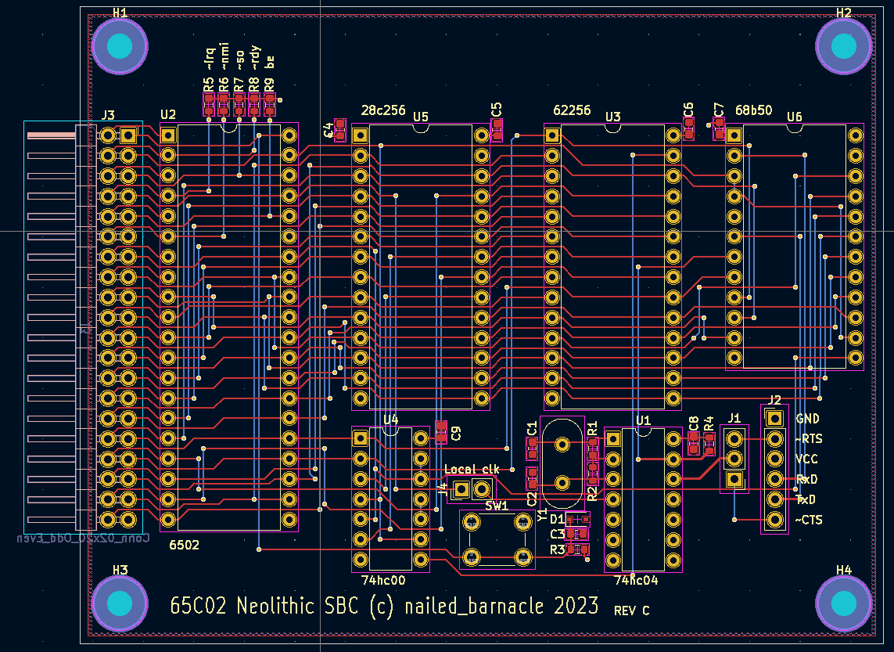The width and height of the screenshot is (894, 652).
Task: Select square pin 1 pad of U5
Action: [360, 135]
